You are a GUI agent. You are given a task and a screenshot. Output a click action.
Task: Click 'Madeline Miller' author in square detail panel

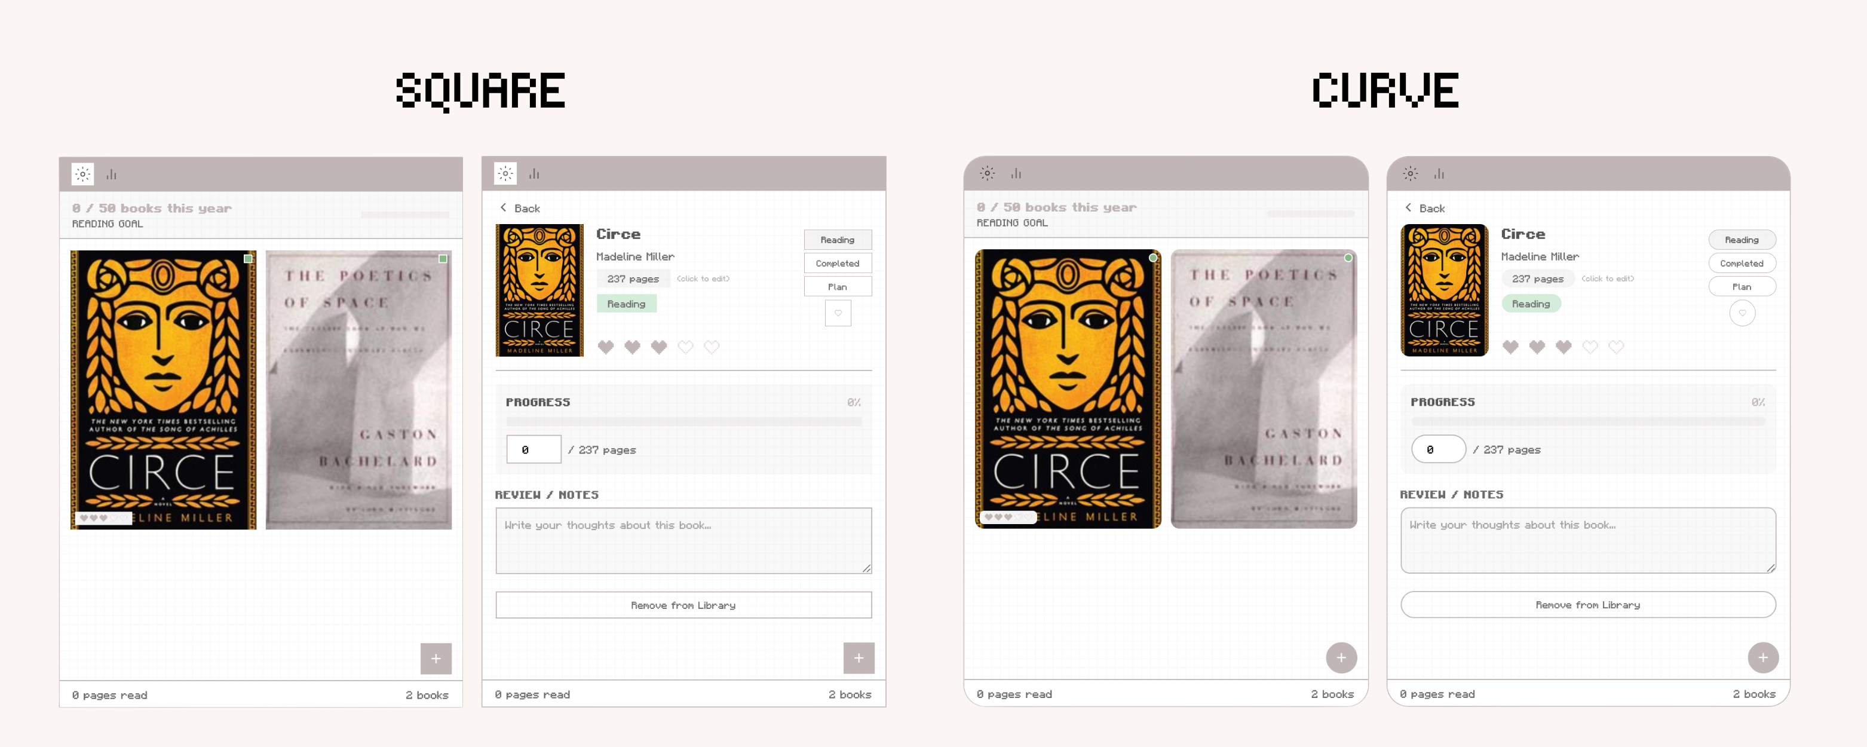(635, 257)
